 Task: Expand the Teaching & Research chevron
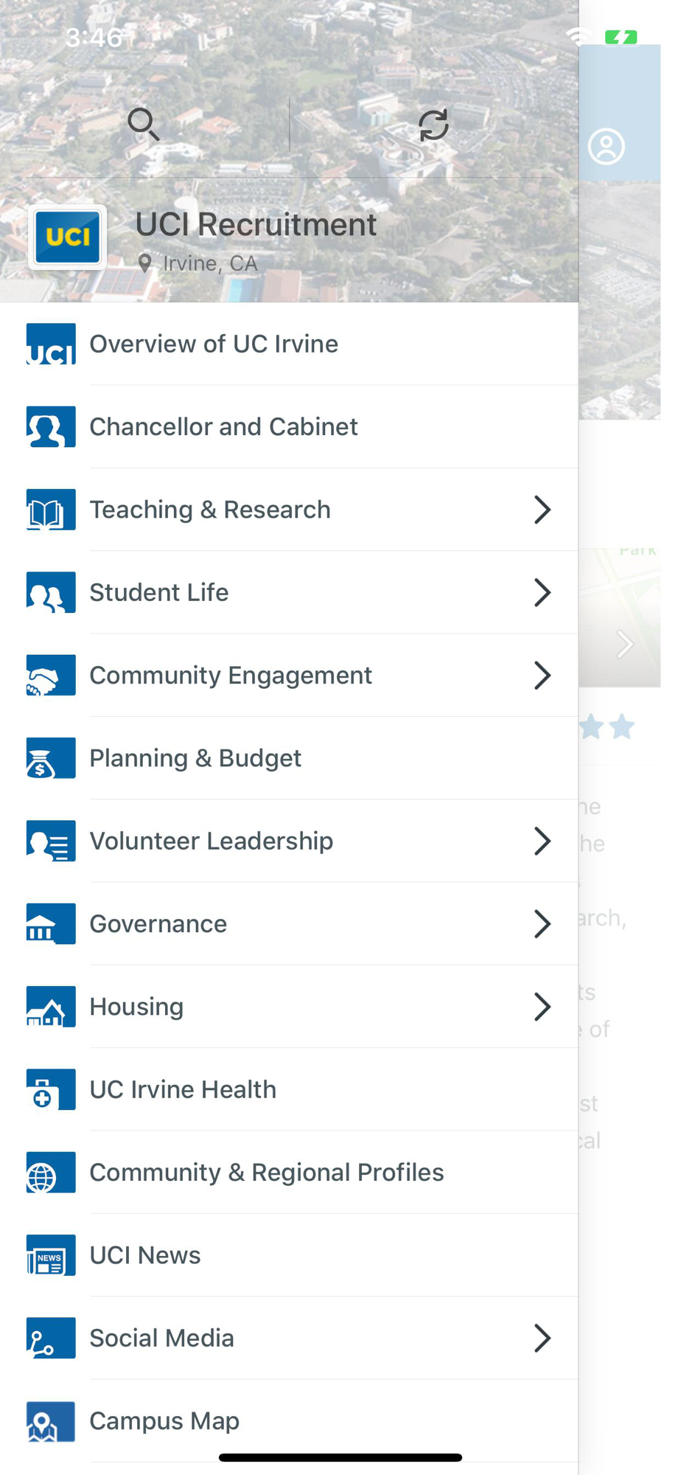click(542, 510)
